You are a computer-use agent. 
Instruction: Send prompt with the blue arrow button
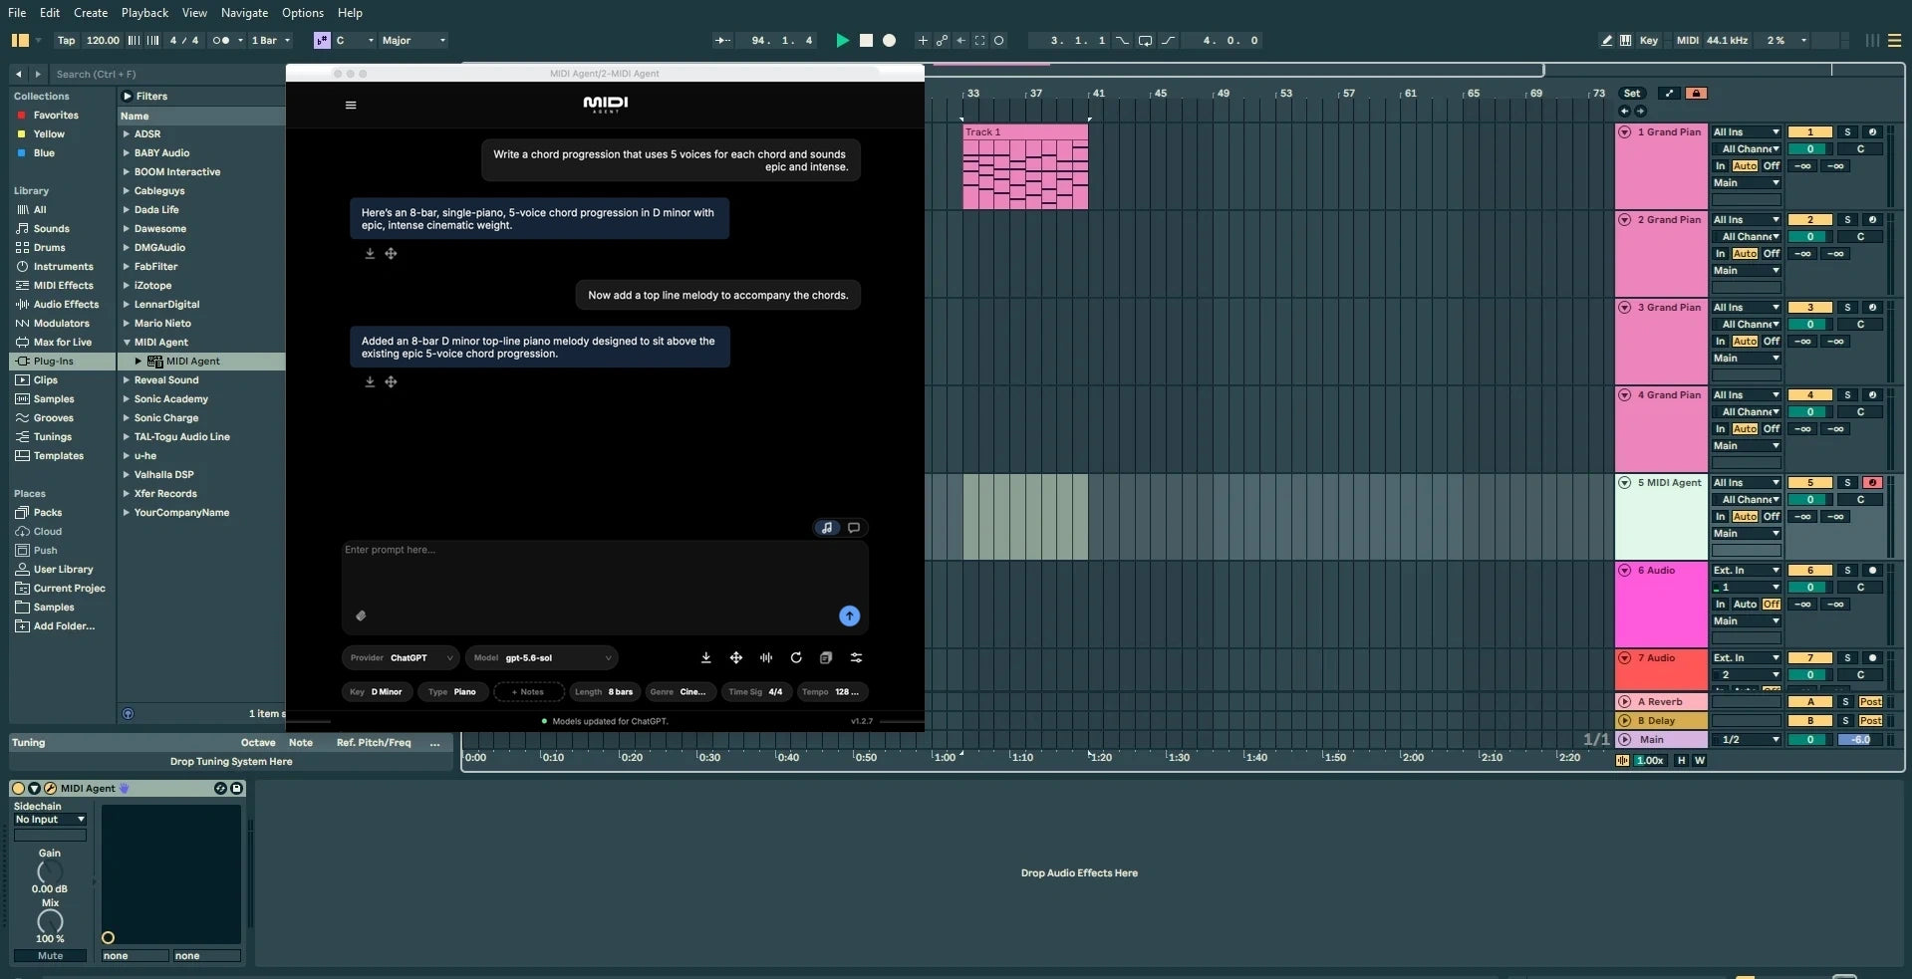pyautogui.click(x=849, y=616)
